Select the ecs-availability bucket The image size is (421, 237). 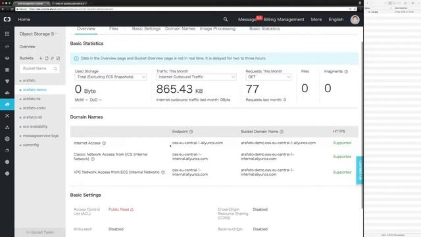pos(35,126)
